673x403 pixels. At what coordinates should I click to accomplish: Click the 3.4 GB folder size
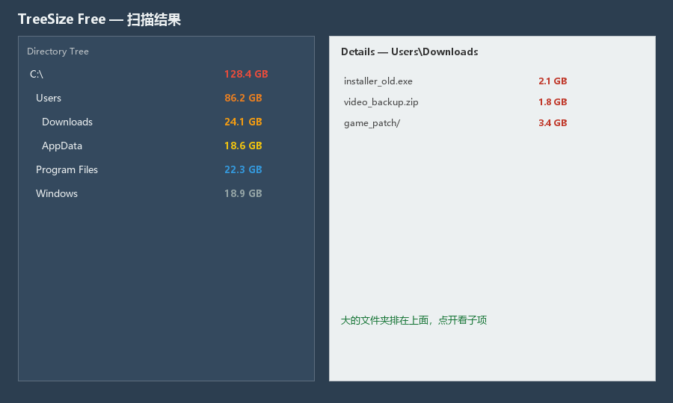coord(553,123)
